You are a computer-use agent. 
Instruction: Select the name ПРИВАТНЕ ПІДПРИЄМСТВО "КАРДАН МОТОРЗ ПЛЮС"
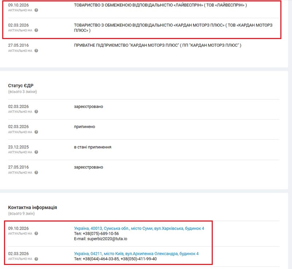[x=158, y=45]
